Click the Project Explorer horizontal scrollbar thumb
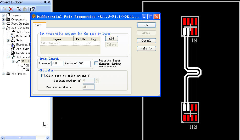Screen dimensions: 240x140 tap(20, 138)
